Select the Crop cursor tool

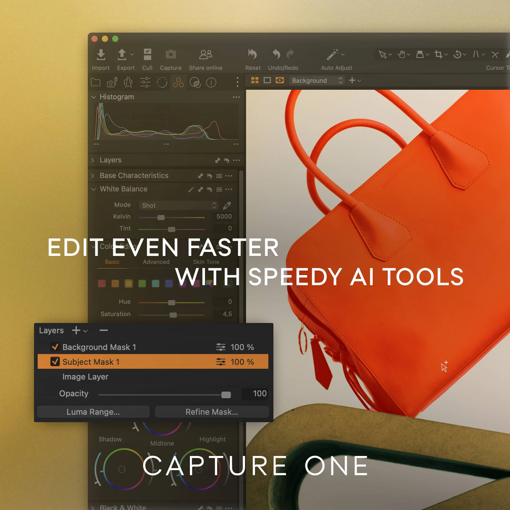(x=438, y=54)
